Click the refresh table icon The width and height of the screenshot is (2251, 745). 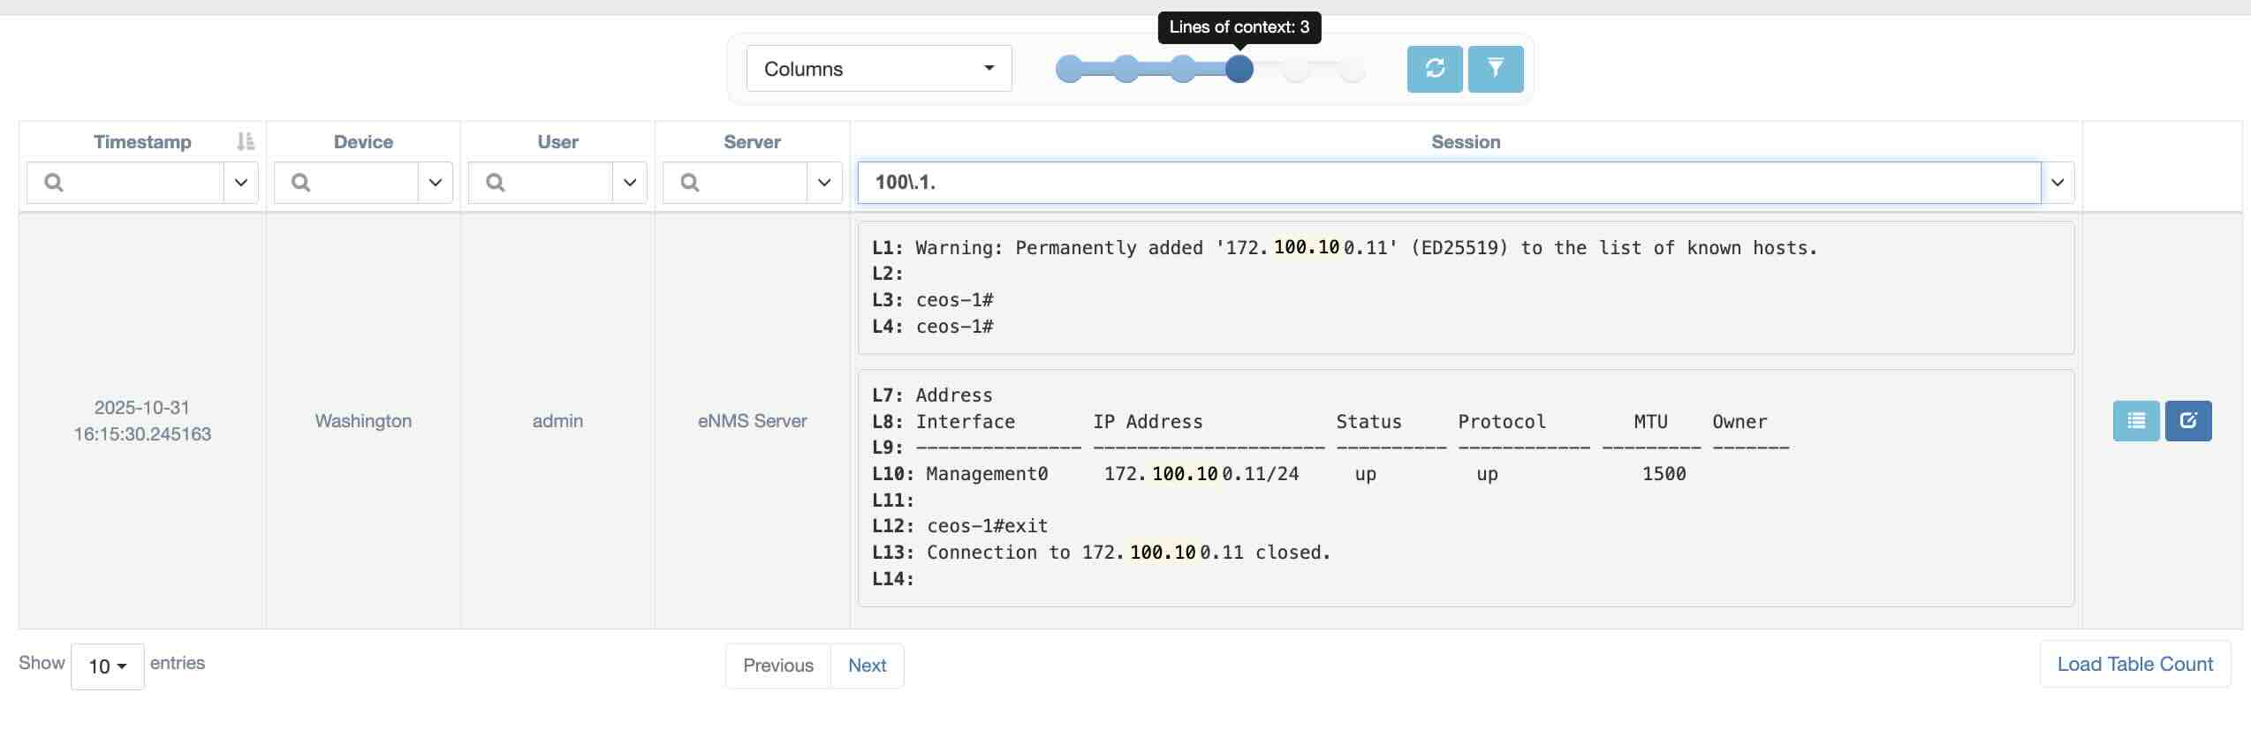point(1435,69)
